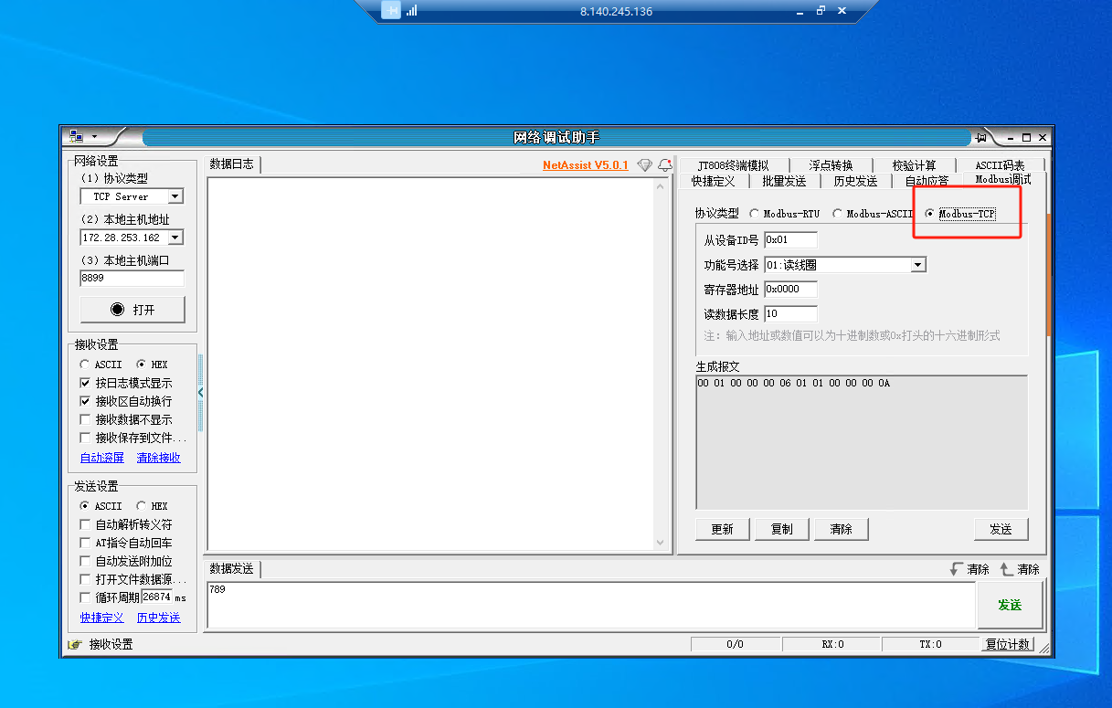1112x708 pixels.
Task: Click the up-arrow 清除 icon above send box
Action: coord(1007,569)
